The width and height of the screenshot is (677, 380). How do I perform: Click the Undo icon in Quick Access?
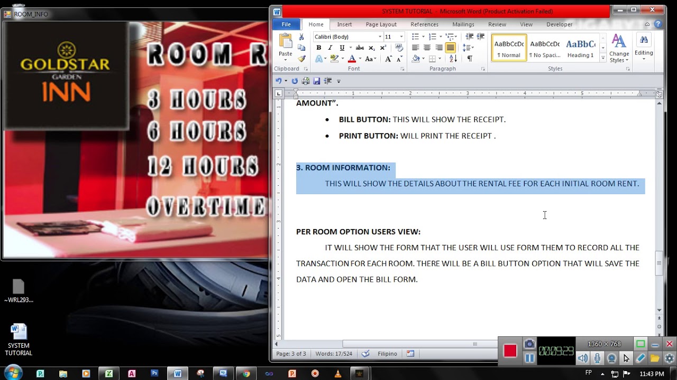tap(279, 81)
